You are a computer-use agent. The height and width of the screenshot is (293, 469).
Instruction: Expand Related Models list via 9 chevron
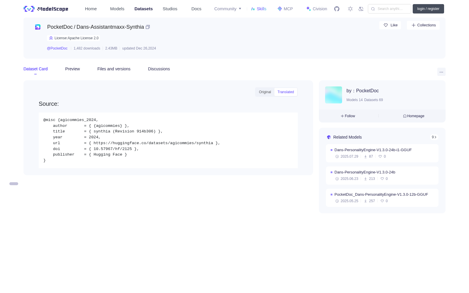click(x=434, y=137)
